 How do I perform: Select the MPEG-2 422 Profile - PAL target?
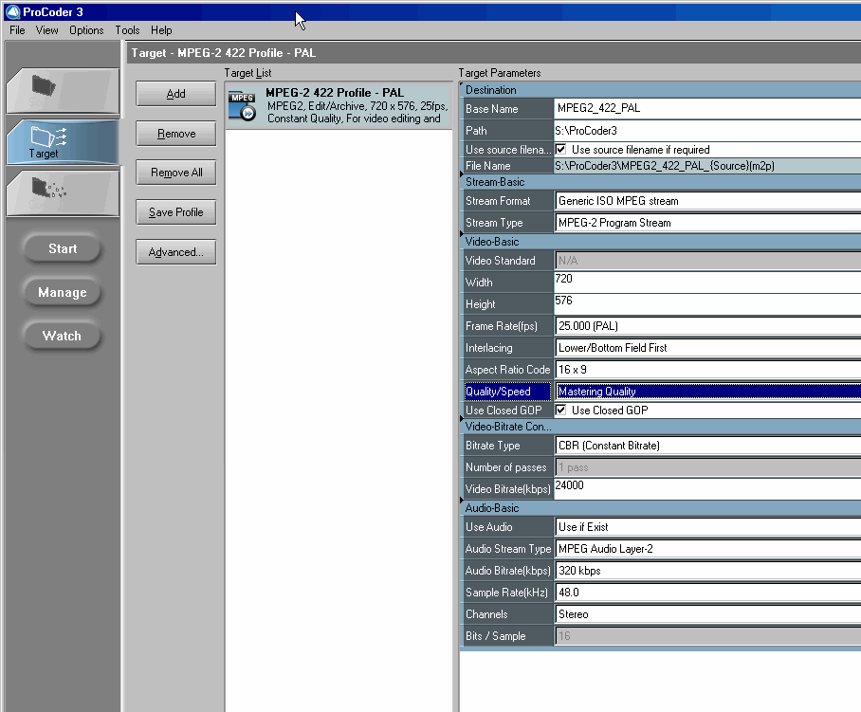[x=339, y=105]
